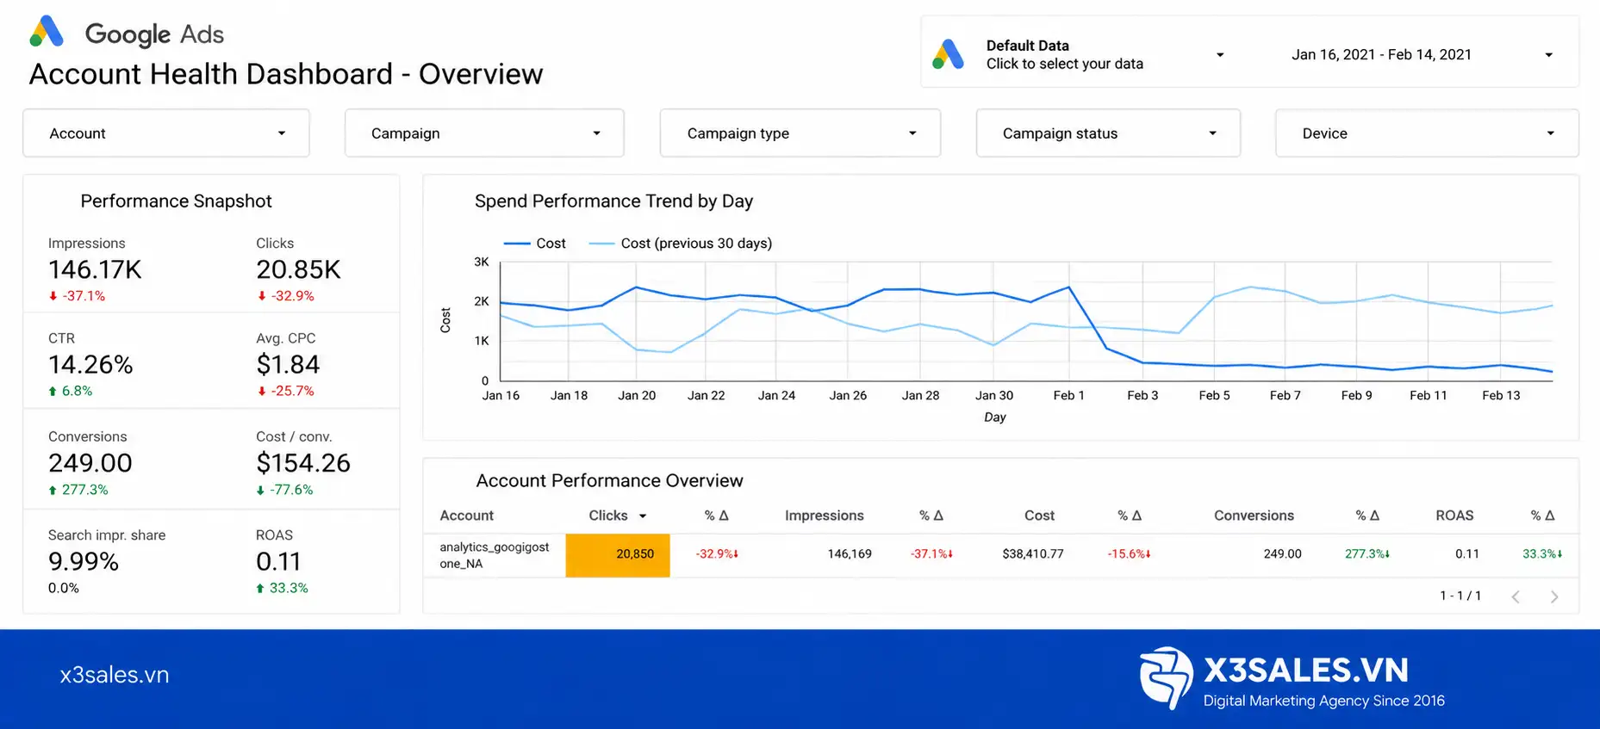
Task: Click the 1 - 1 / 1 pagination label
Action: pyautogui.click(x=1460, y=596)
